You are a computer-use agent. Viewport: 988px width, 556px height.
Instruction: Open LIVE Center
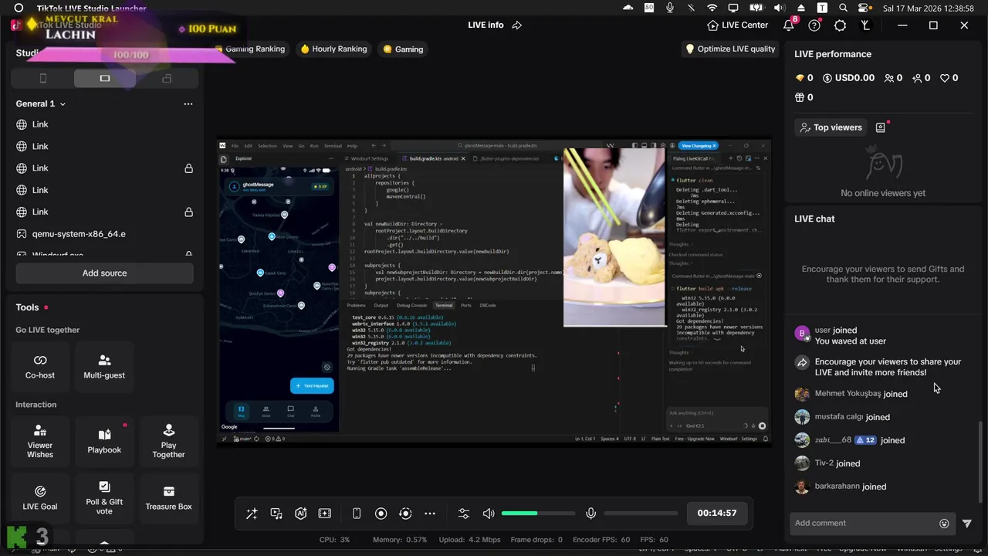tap(738, 25)
